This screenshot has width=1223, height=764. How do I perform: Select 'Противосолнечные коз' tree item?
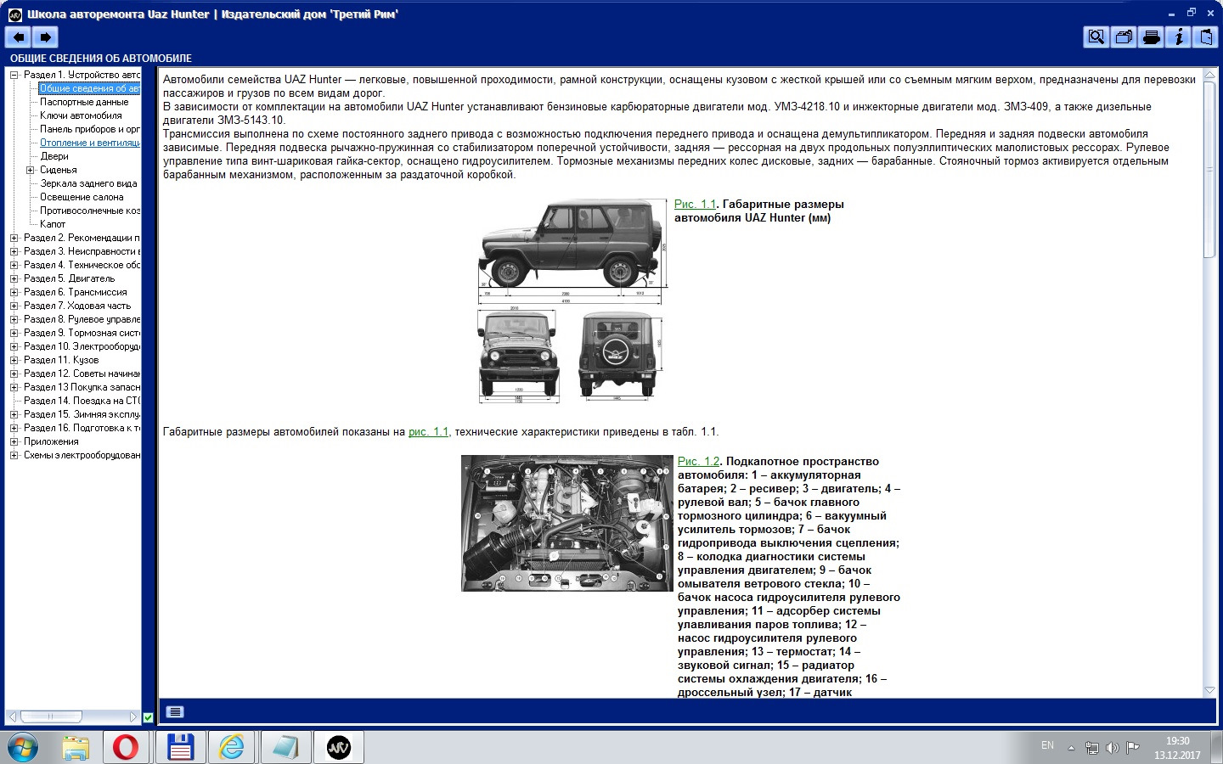tap(89, 211)
